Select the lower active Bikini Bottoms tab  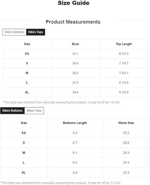click(12, 111)
